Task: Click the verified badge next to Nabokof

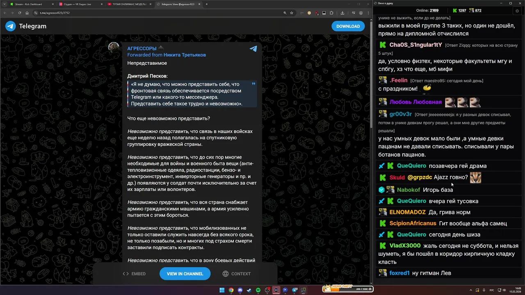Action: [x=381, y=190]
